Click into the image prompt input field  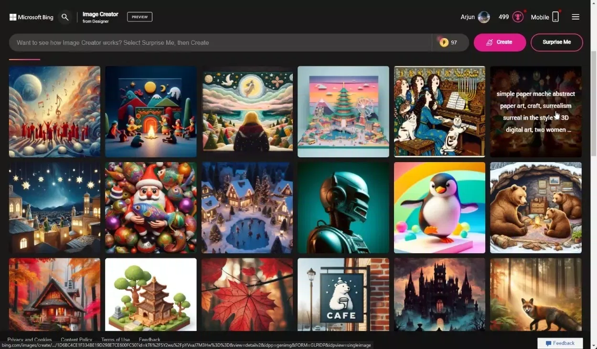click(220, 42)
